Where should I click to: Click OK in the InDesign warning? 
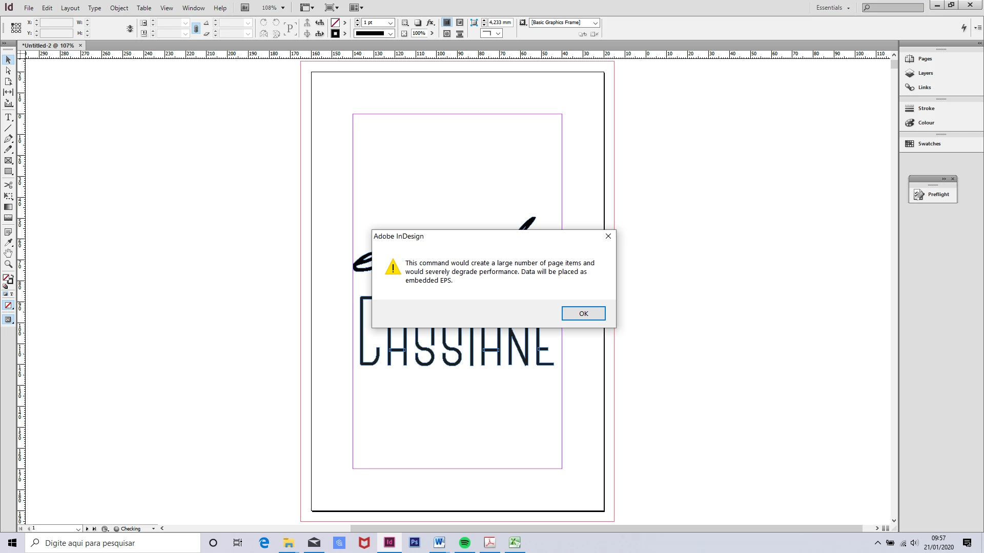[583, 313]
